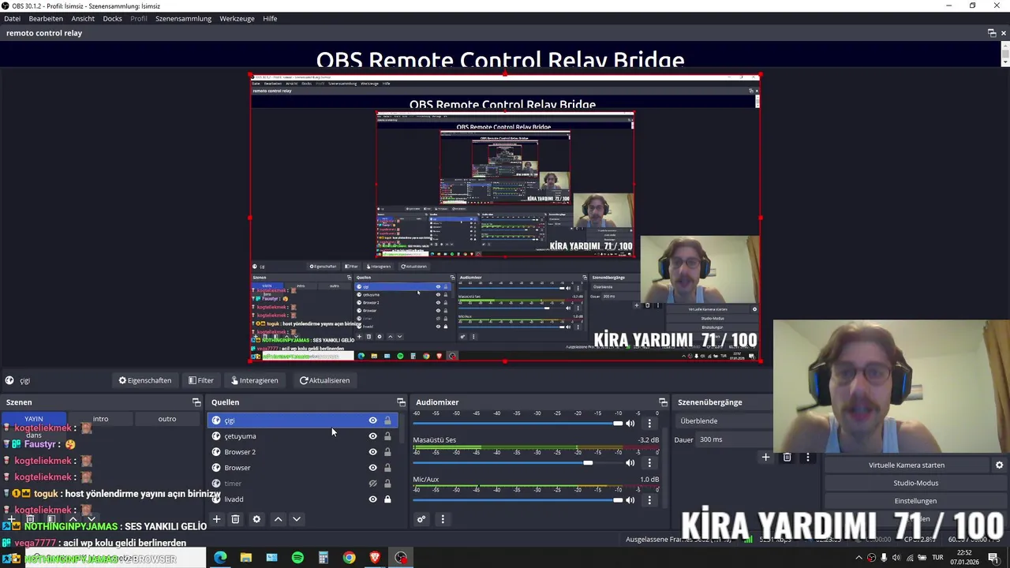Screen dimensions: 1010x568
Task: Open File Explorer from the taskbar
Action: point(246,558)
